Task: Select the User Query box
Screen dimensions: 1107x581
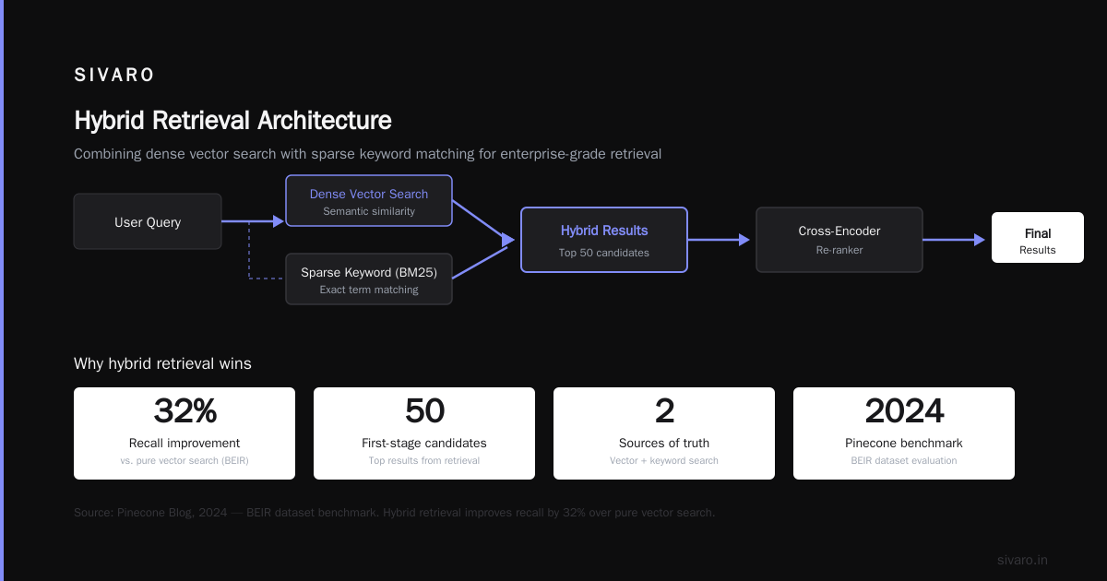Action: coord(148,221)
